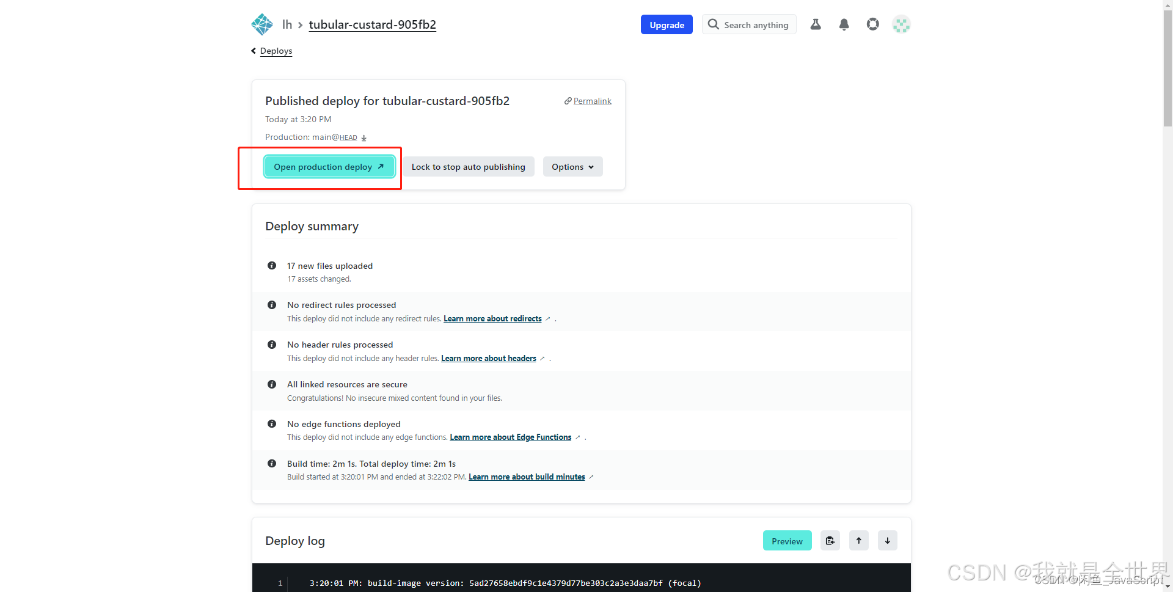Click the Netlify logo icon
The height and width of the screenshot is (592, 1173).
click(262, 24)
